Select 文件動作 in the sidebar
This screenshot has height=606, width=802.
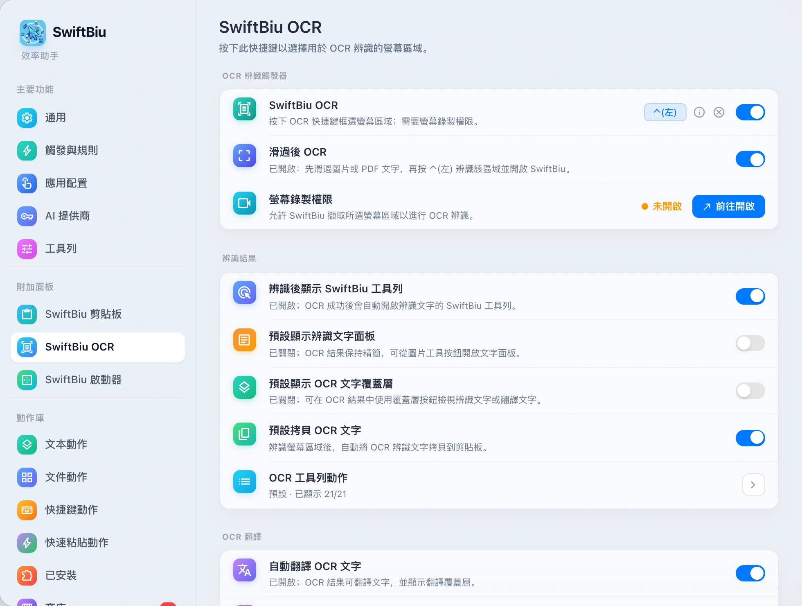click(98, 477)
